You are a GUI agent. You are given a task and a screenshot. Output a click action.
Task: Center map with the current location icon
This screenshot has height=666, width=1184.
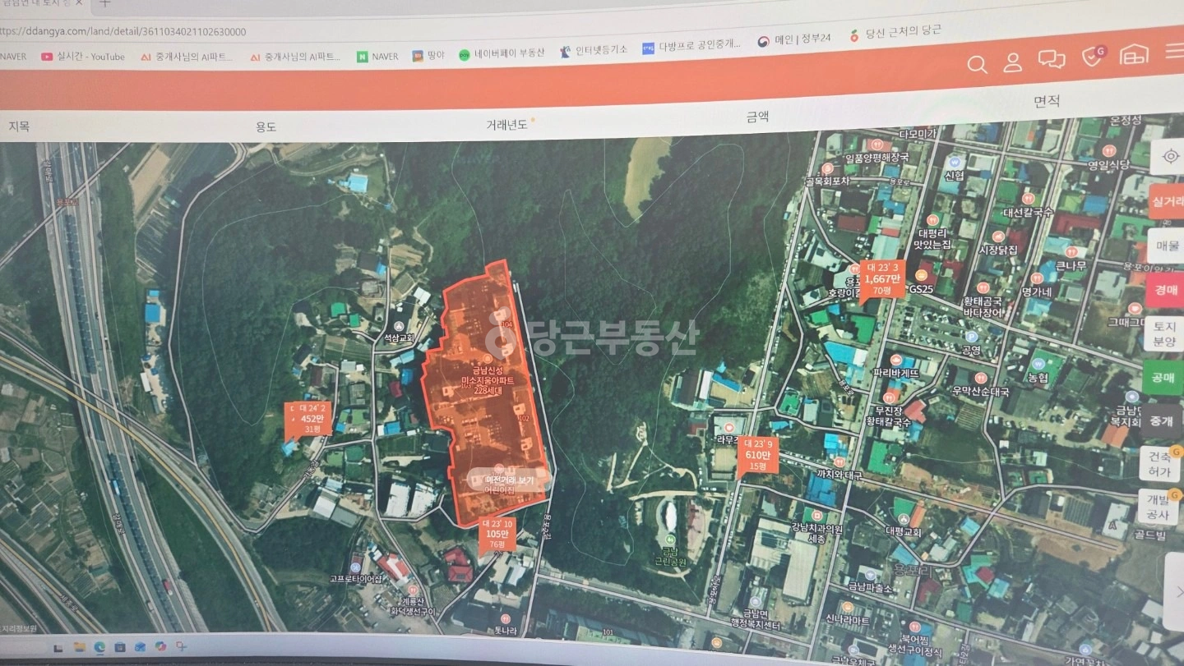(1171, 156)
